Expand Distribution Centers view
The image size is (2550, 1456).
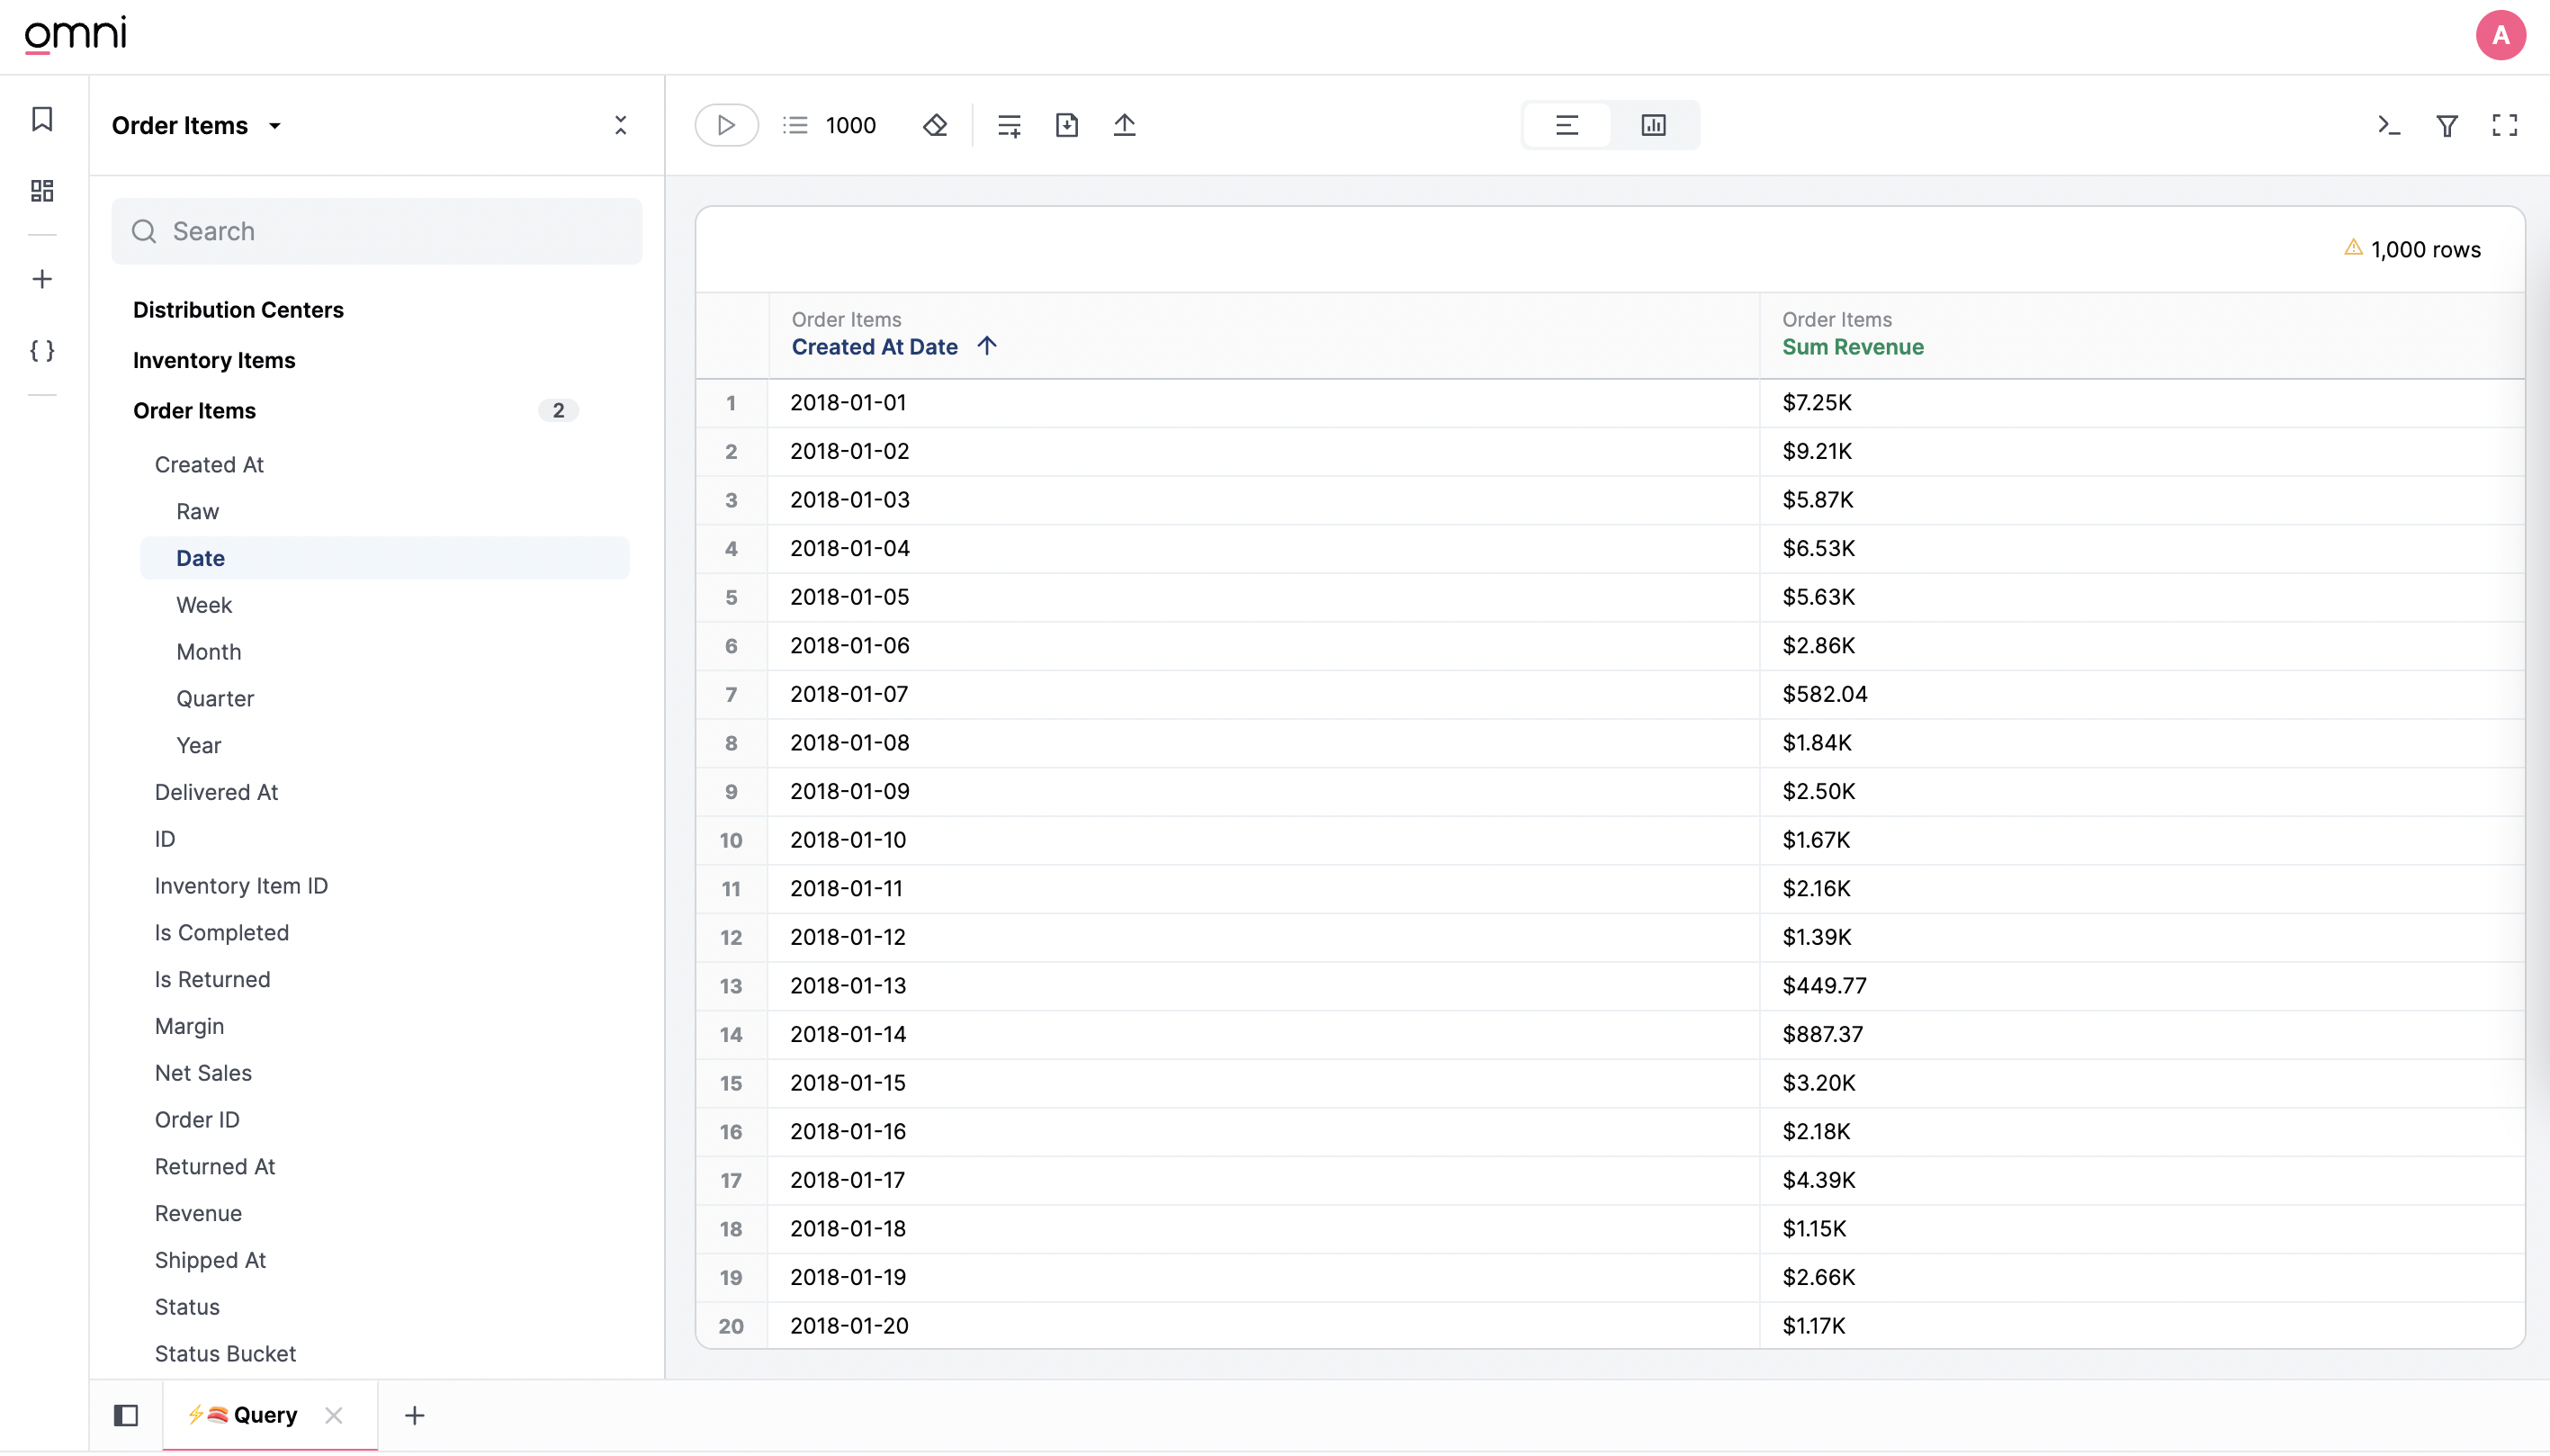point(238,310)
